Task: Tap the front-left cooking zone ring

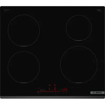Action: [x=24, y=67]
